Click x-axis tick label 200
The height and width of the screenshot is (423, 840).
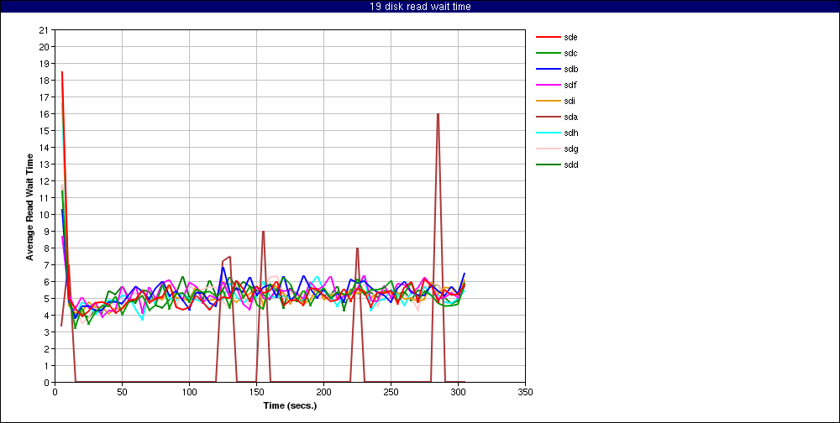[x=323, y=392]
